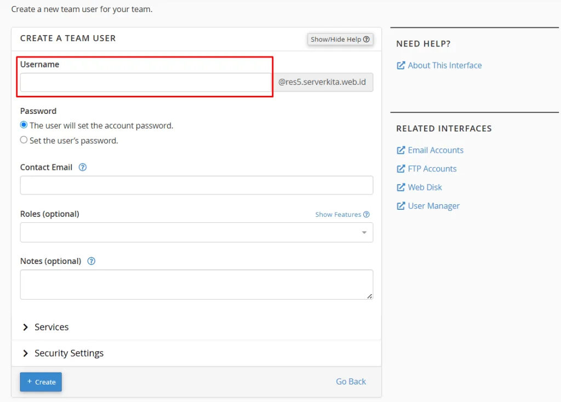Click the Contact Email help question icon
Image resolution: width=561 pixels, height=402 pixels.
[83, 168]
